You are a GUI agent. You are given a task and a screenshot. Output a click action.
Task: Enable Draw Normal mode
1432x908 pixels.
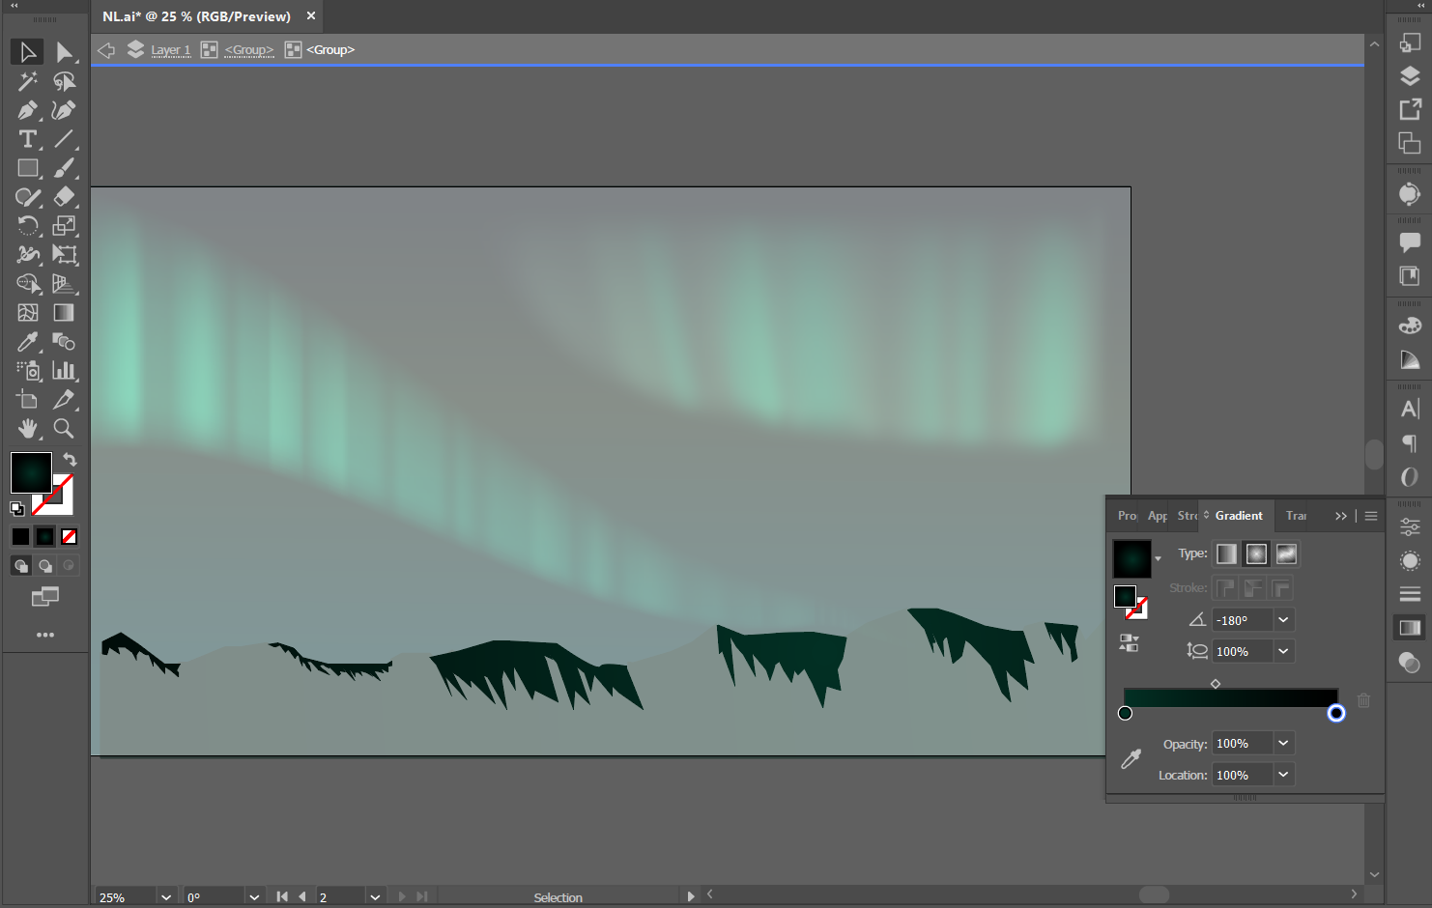[x=21, y=566]
